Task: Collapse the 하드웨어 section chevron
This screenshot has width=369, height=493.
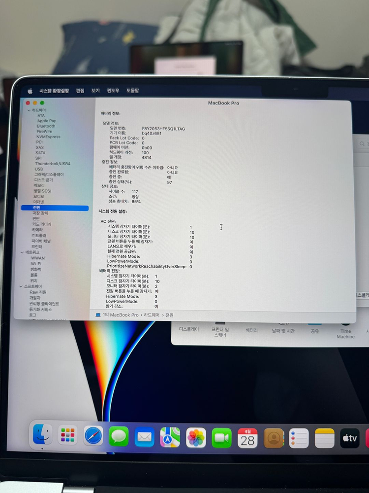Action: click(x=29, y=110)
